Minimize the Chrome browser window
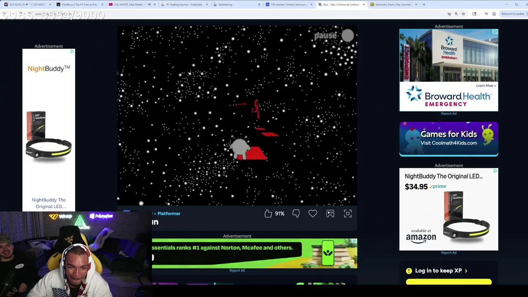Screen dimensions: 528x297 point(506,5)
